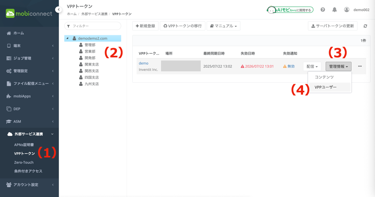This screenshot has height=197, width=375.
Task: Click the 最終同期日時 column header
Action: pos(214,54)
